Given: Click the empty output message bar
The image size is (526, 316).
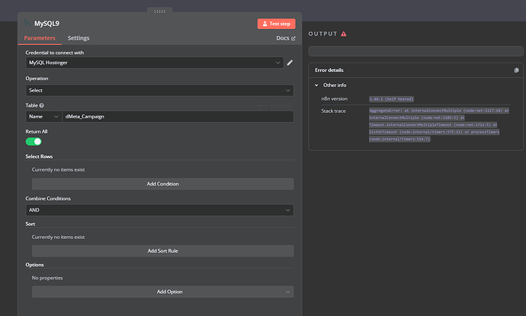Looking at the screenshot, I should click(x=415, y=51).
